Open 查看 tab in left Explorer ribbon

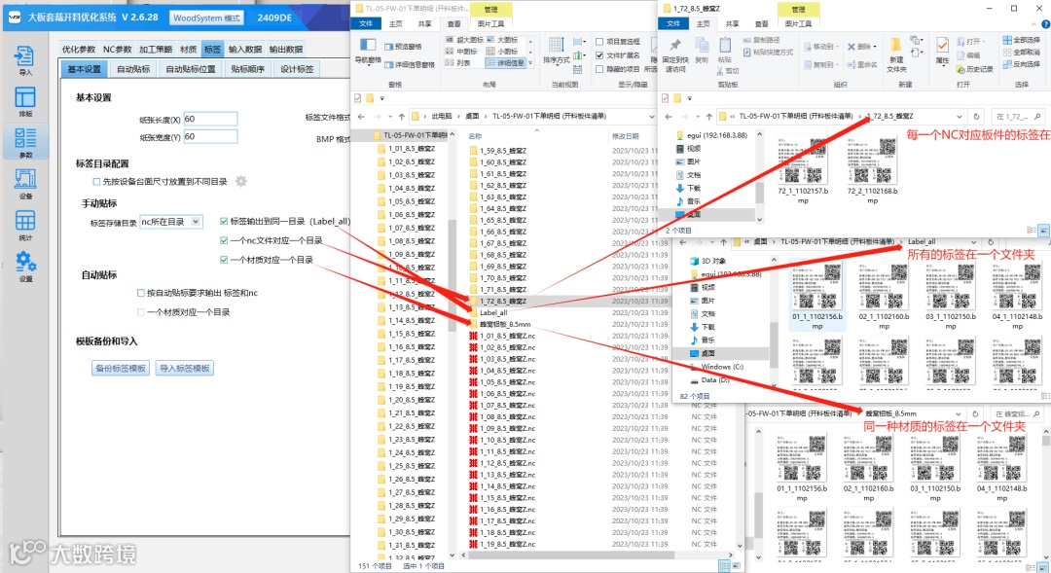click(453, 23)
